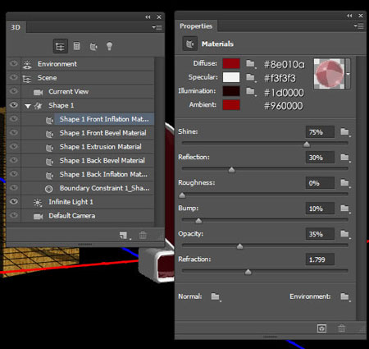Screen dimensions: 369x349
Task: Click the Refraction slider handle
Action: coord(248,272)
